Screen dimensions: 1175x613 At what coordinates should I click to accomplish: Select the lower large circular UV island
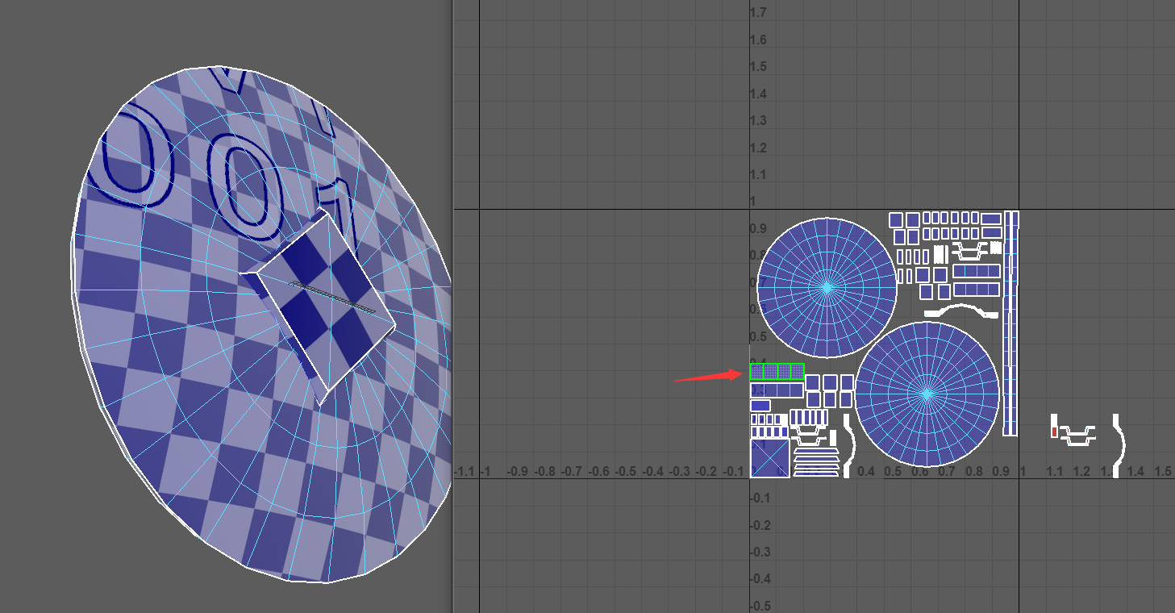927,395
